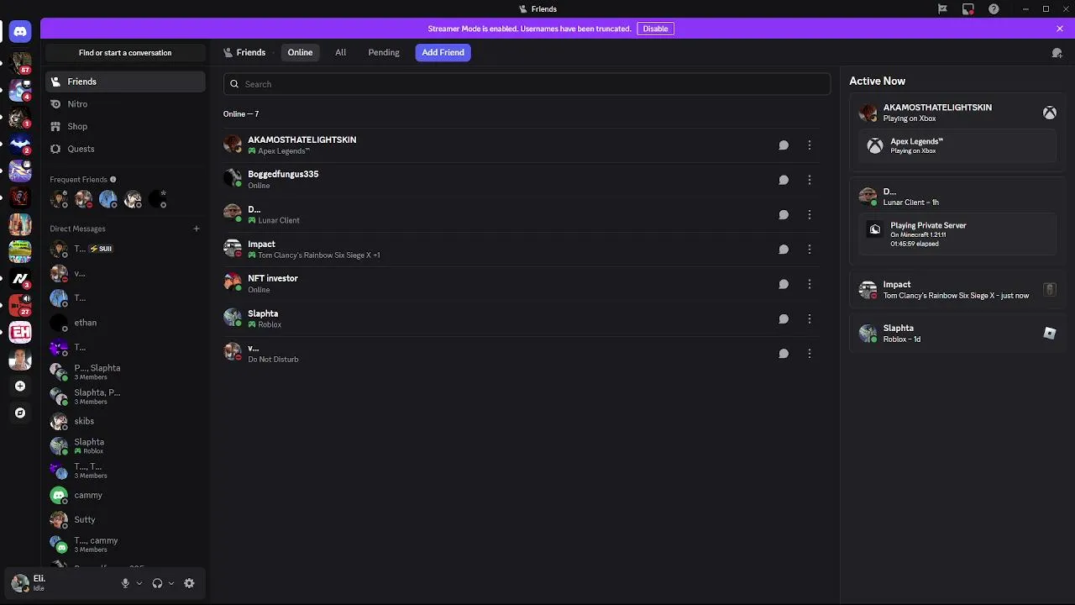Open more options for NFT investor
Screen dimensions: 1075x605
[x=810, y=284]
